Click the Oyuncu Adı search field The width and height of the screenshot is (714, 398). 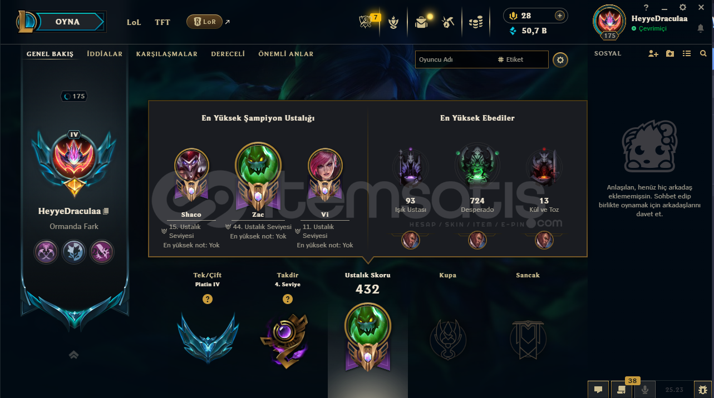454,59
